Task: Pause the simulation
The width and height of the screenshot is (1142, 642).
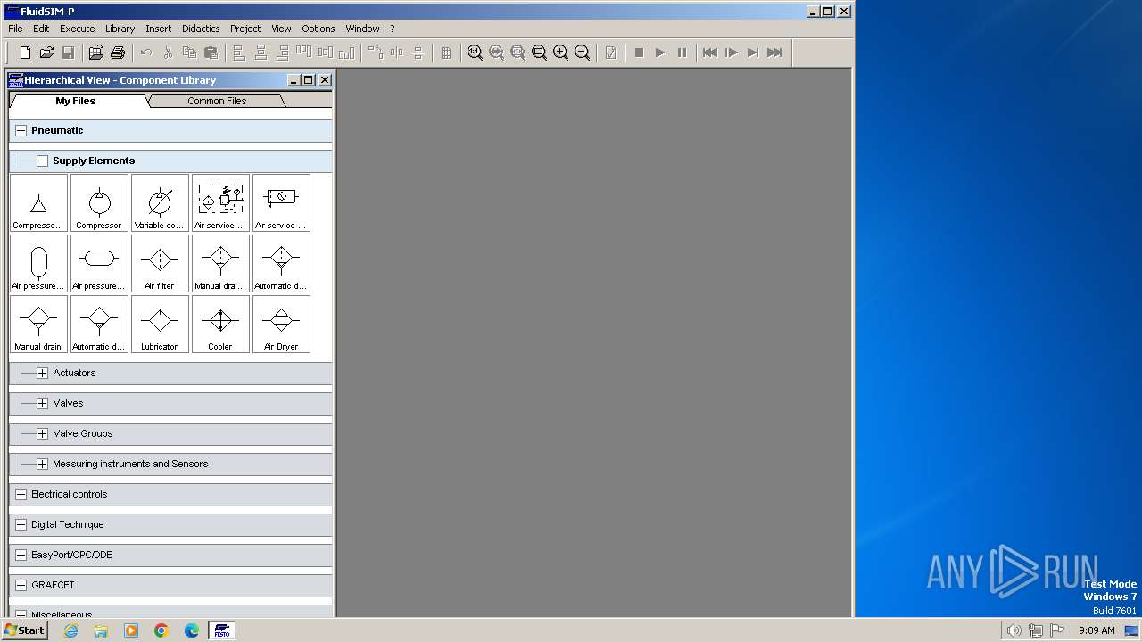Action: [682, 53]
